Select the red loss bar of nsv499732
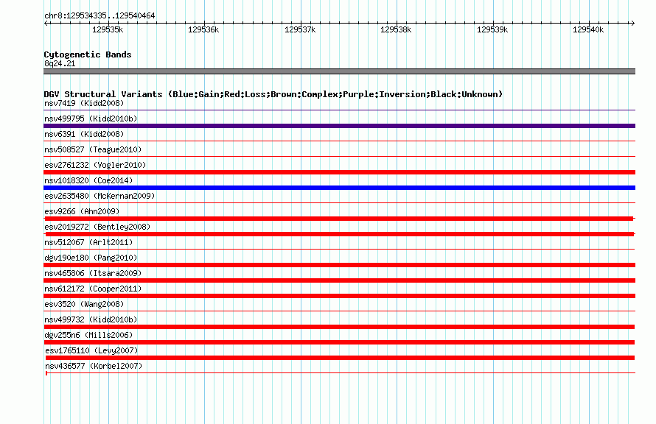This screenshot has width=656, height=424. click(339, 327)
